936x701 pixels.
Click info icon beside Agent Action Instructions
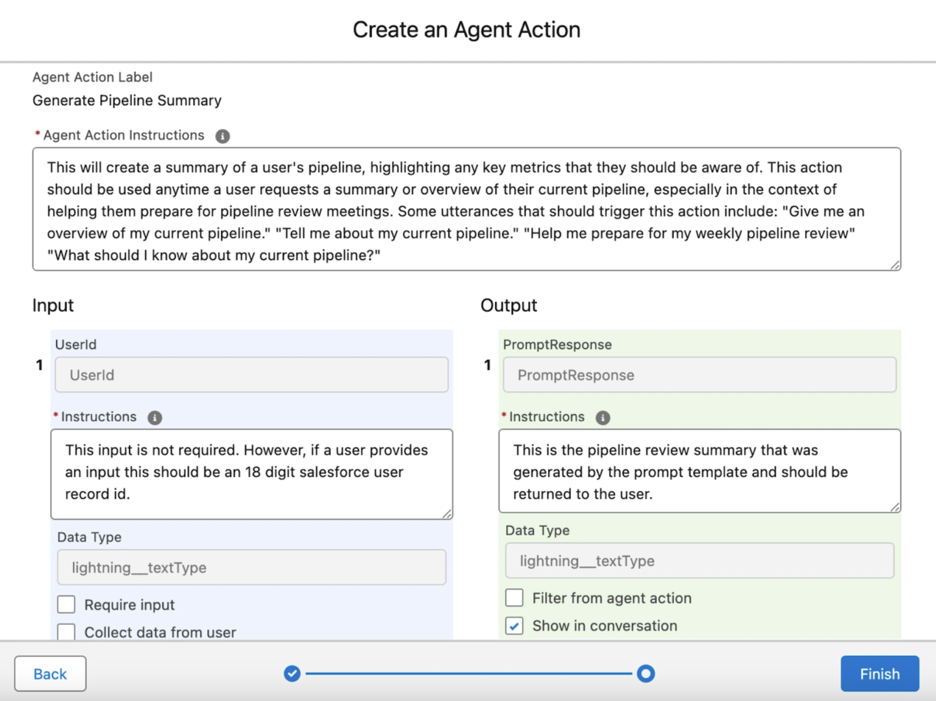point(222,136)
